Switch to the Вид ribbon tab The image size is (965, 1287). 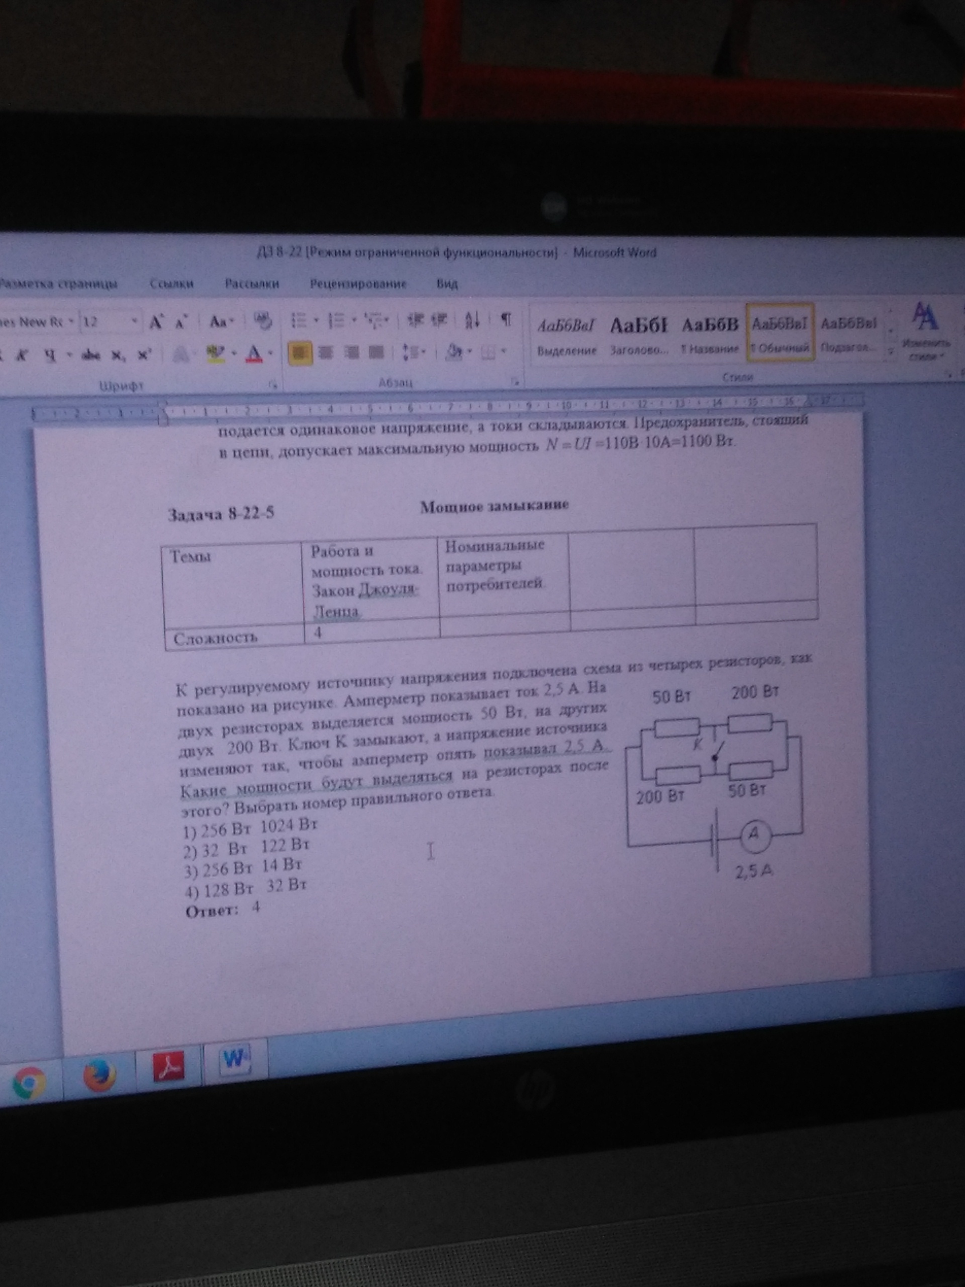pos(447,284)
